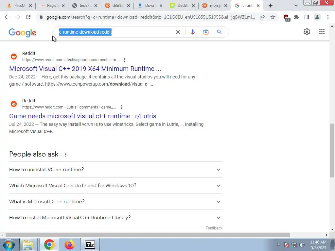
Task: Click the vertical page scrollbar thumb
Action: (332, 150)
